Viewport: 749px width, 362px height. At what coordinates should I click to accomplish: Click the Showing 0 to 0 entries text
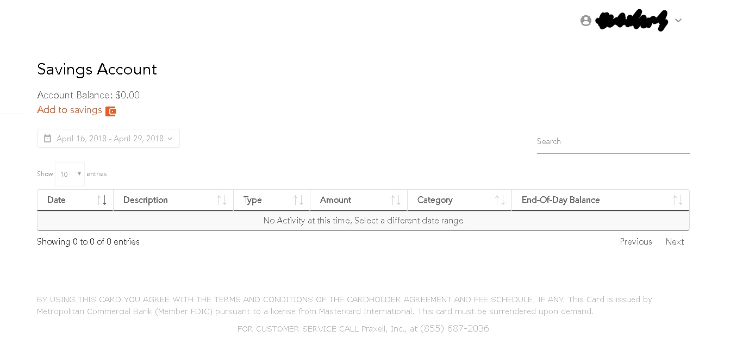coord(88,242)
